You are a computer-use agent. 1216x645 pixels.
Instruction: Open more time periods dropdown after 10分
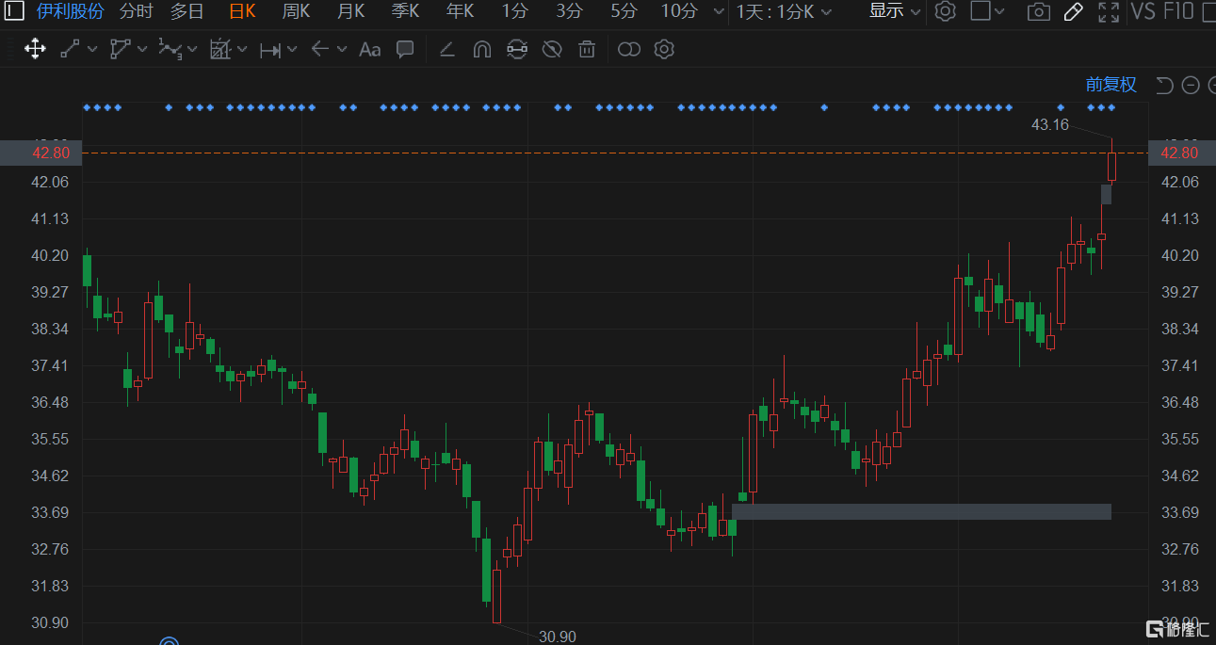(719, 12)
